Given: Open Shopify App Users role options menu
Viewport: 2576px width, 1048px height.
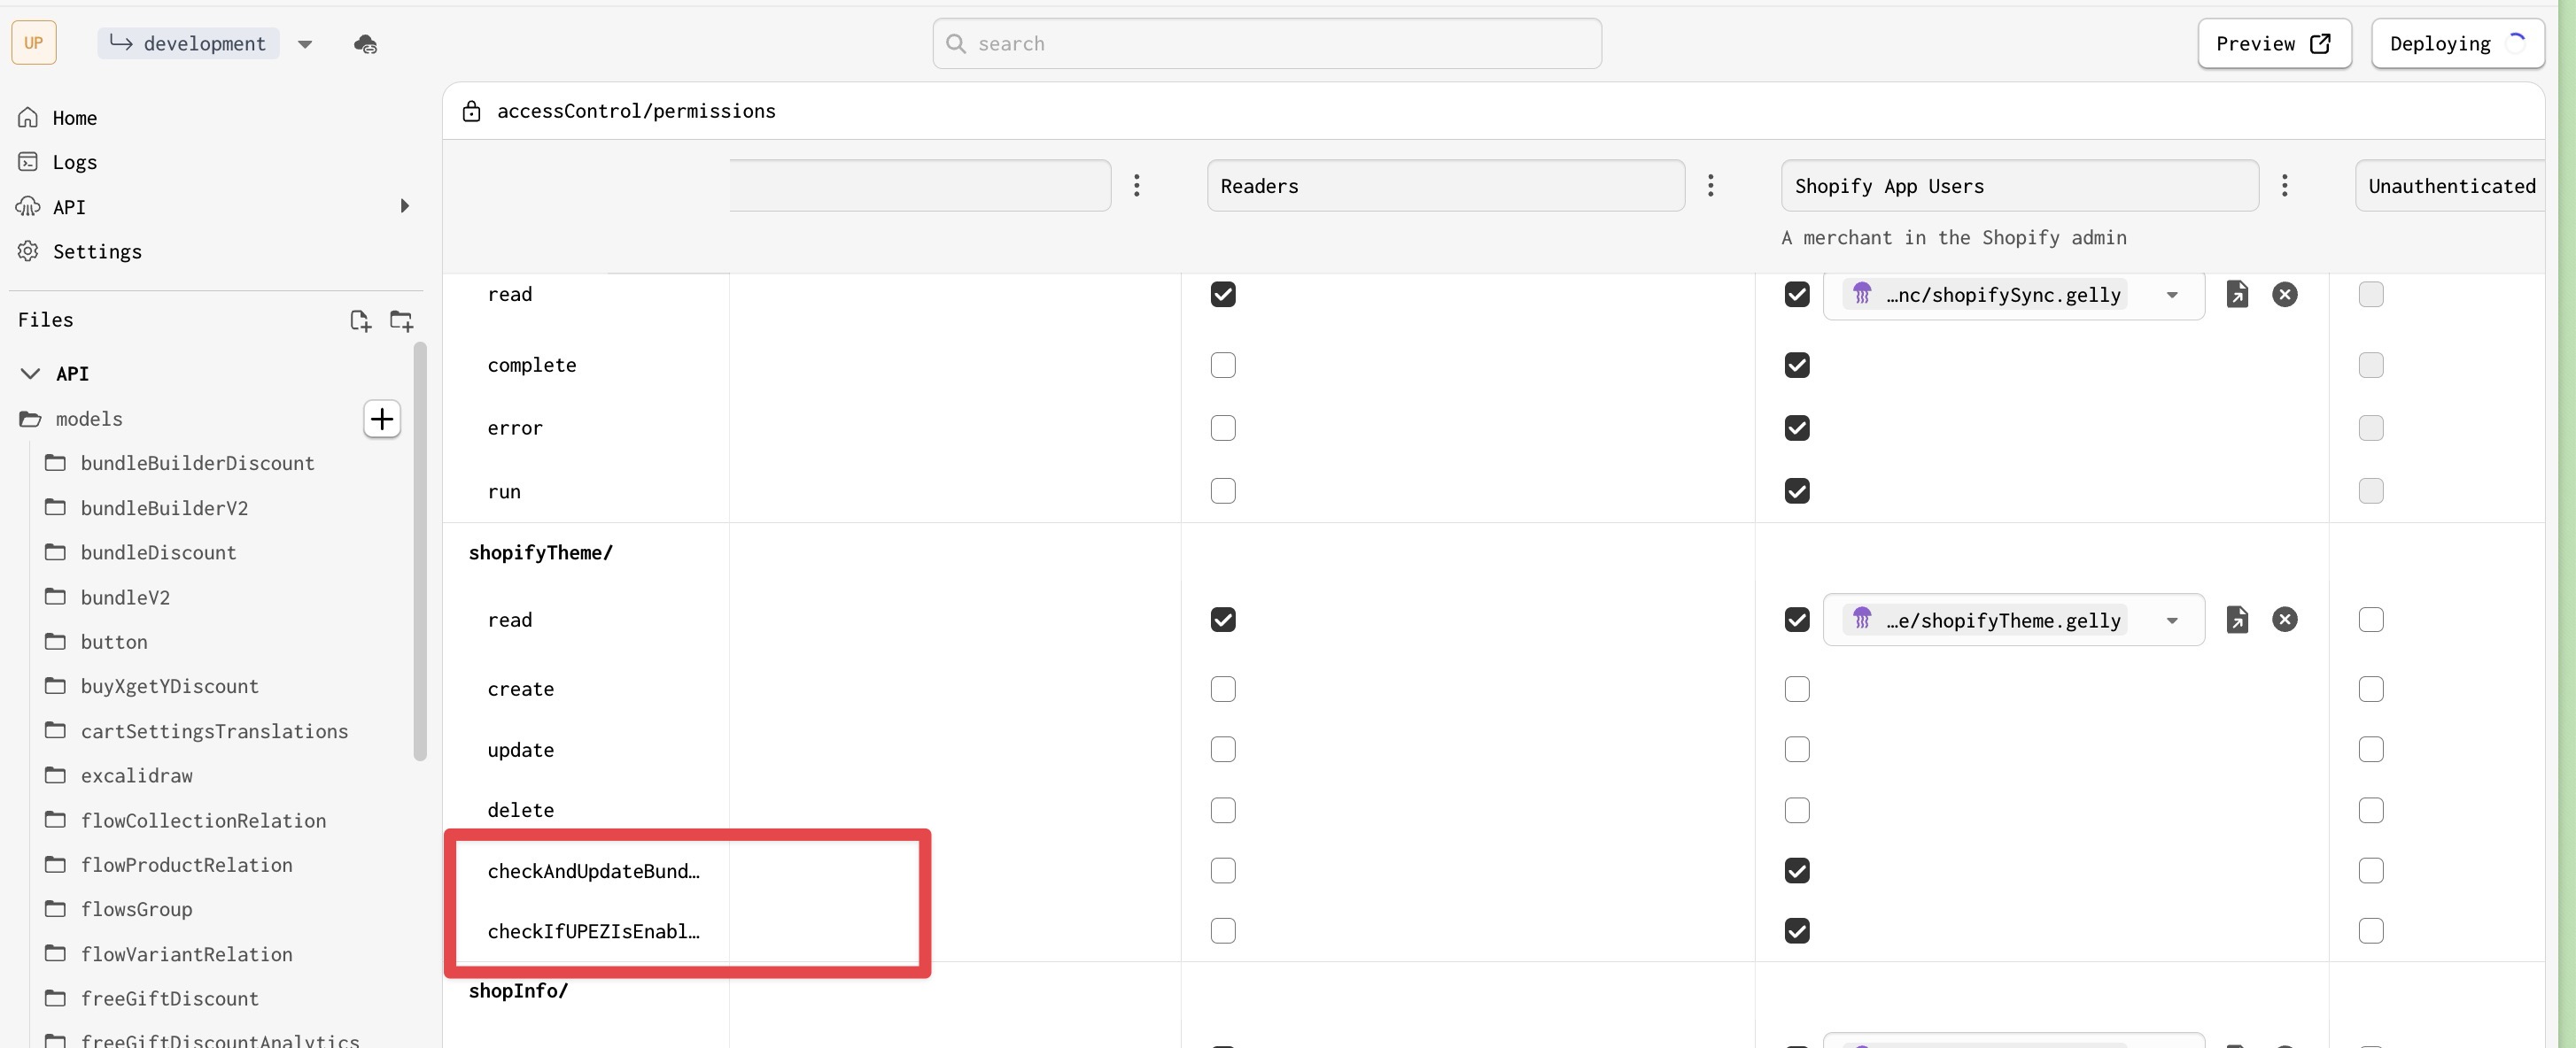Looking at the screenshot, I should (2284, 186).
